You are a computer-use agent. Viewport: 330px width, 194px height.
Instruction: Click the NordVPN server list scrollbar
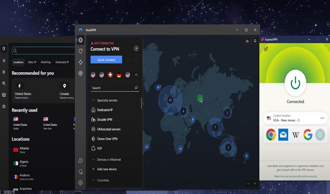[x=141, y=103]
